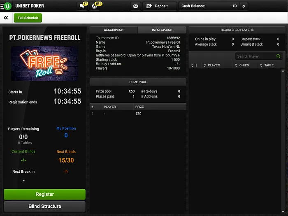The height and width of the screenshot is (216, 288).
Task: Sort registered players by Table column
Action: (x=267, y=65)
